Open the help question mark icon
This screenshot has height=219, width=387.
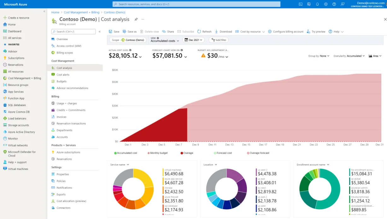pos(334,4)
